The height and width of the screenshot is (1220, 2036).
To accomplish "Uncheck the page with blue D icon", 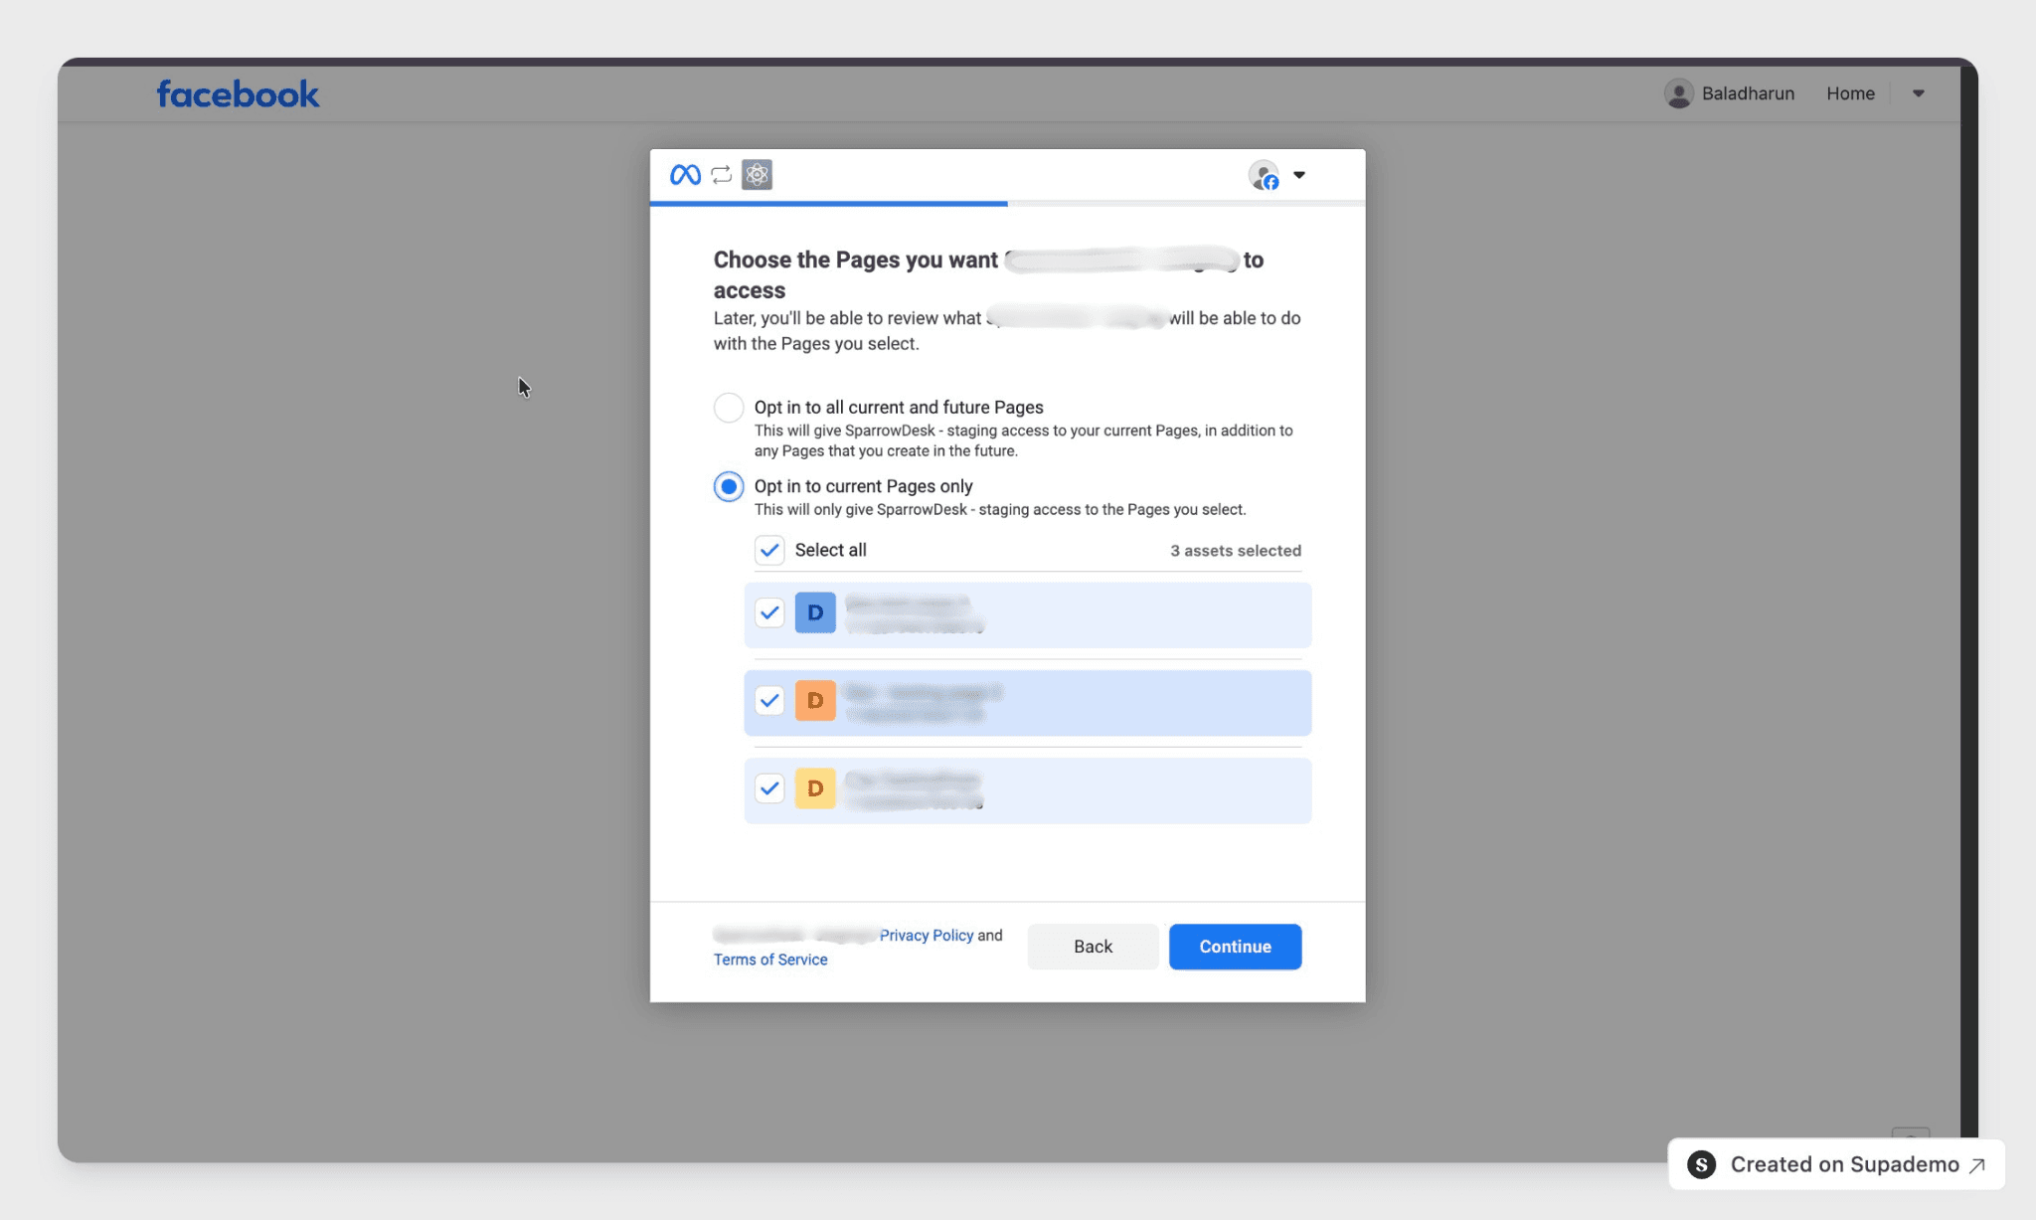I will tap(769, 612).
